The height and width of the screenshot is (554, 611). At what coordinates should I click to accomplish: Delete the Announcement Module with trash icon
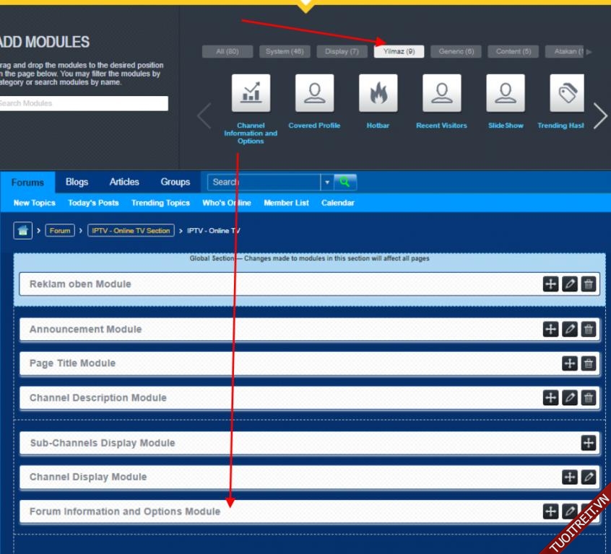[x=589, y=330]
